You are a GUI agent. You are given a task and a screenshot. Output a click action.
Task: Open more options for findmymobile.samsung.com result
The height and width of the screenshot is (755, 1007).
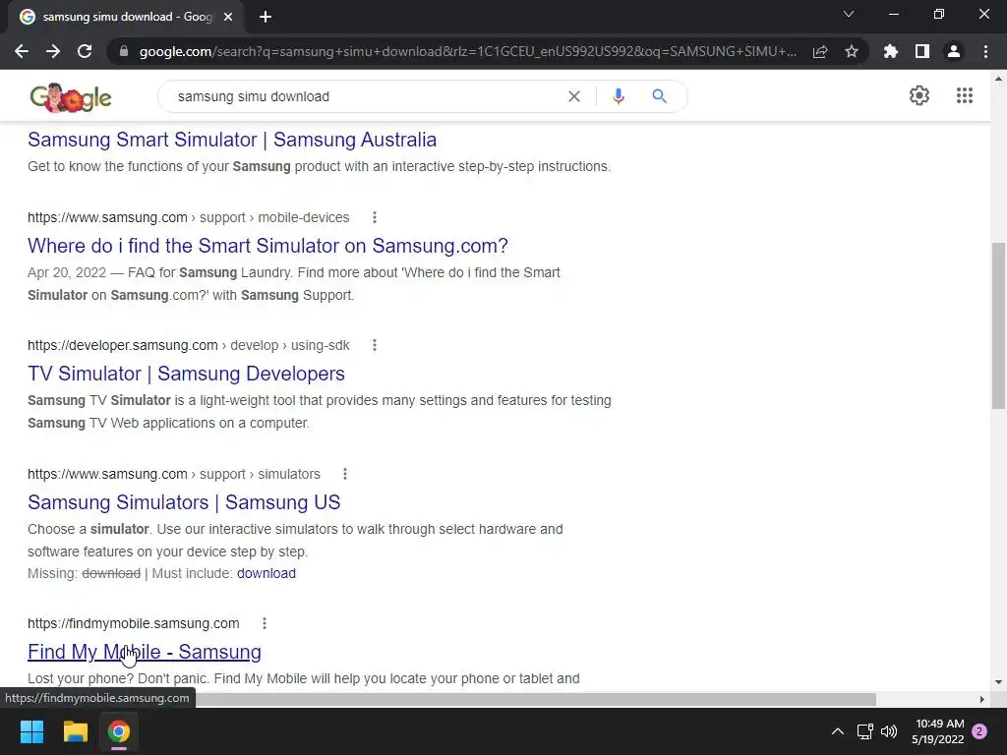[264, 623]
